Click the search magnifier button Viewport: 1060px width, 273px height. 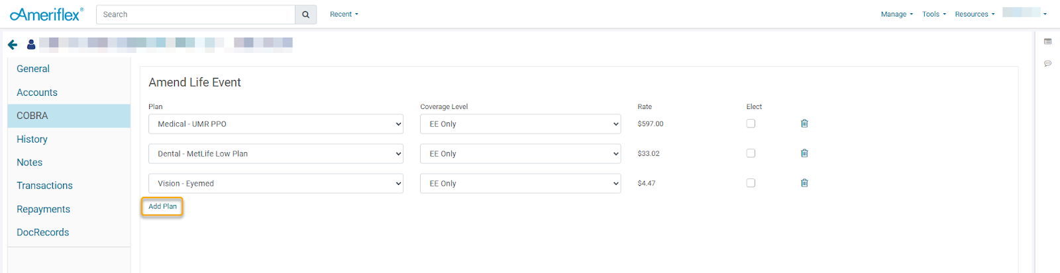305,15
